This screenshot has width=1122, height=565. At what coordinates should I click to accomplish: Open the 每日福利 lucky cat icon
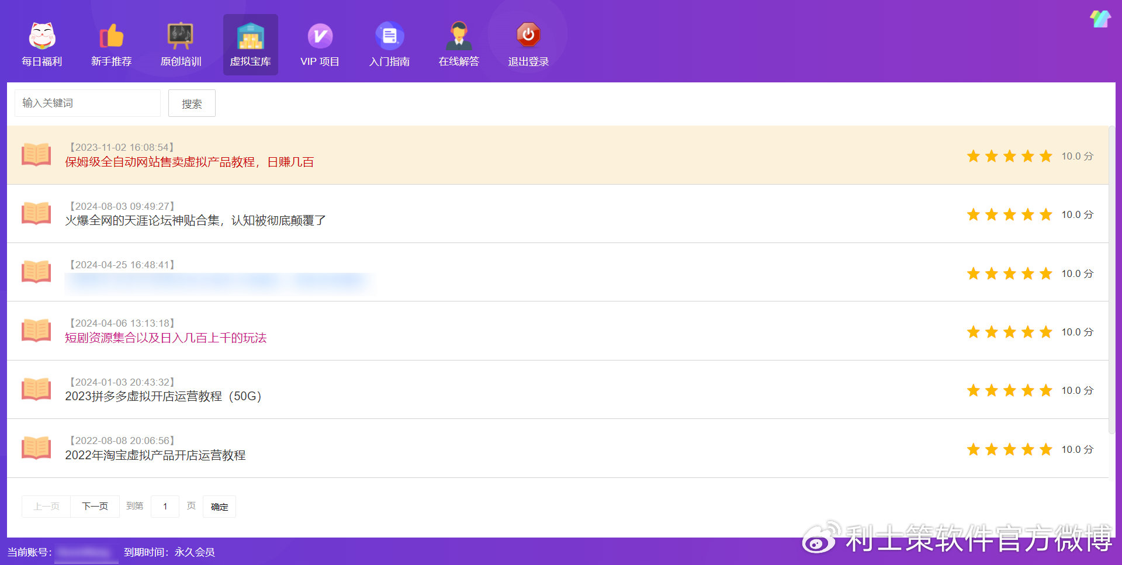[x=42, y=36]
